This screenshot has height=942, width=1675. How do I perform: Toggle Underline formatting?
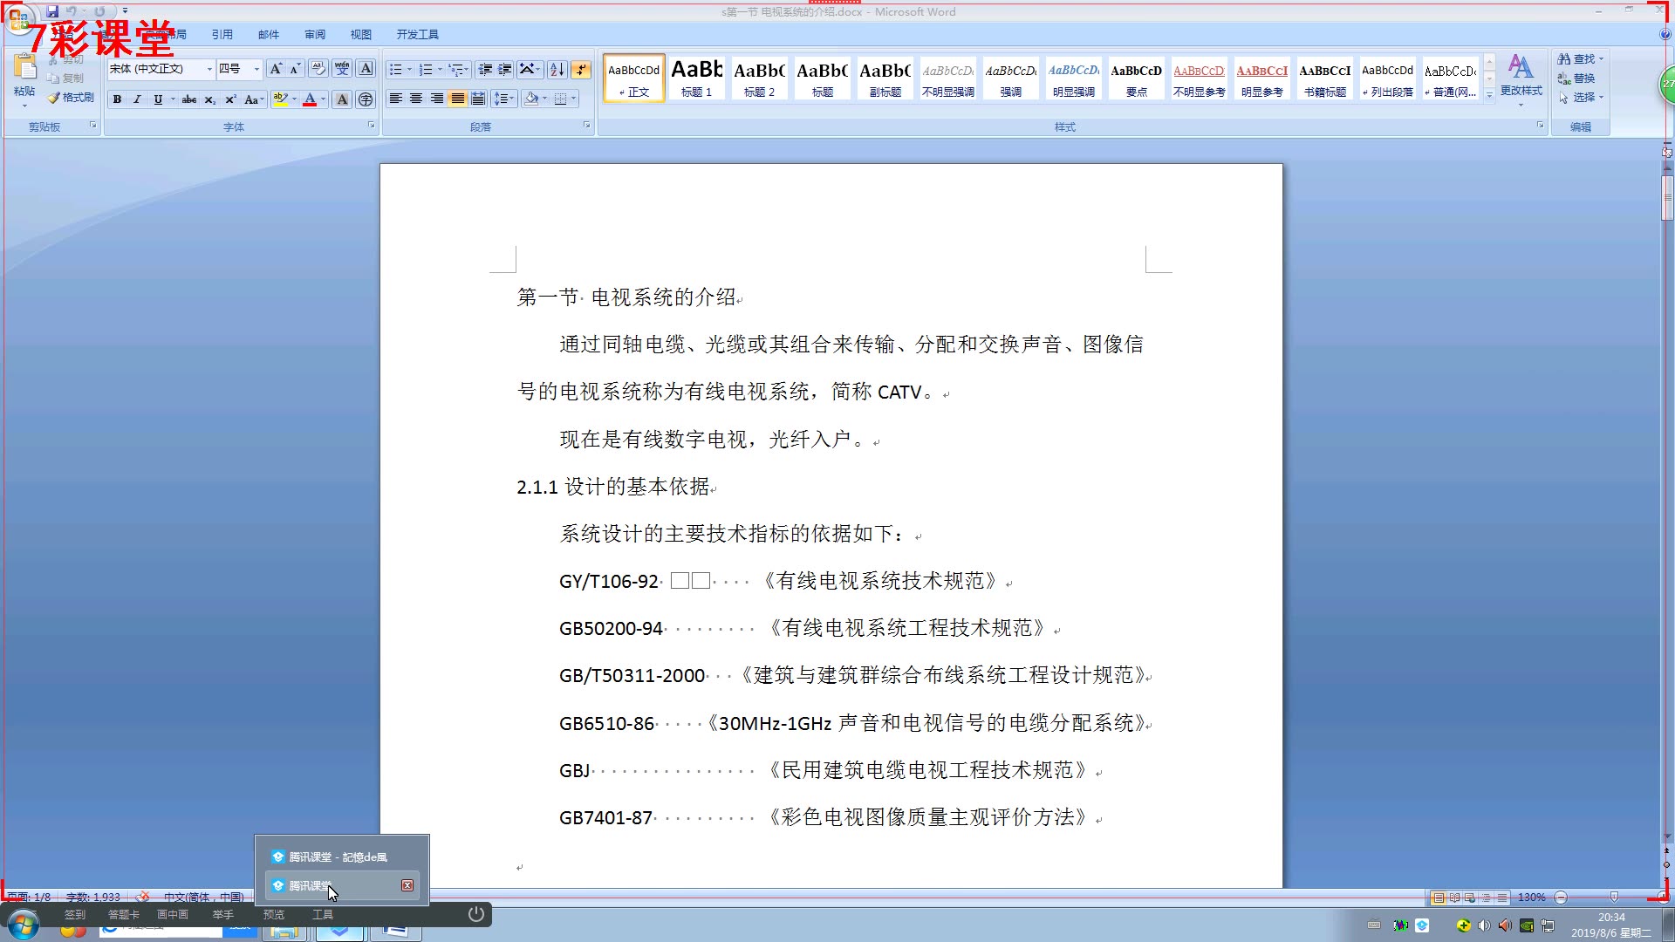(158, 99)
